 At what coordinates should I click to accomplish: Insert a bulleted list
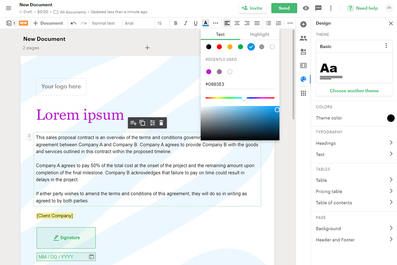point(268,23)
